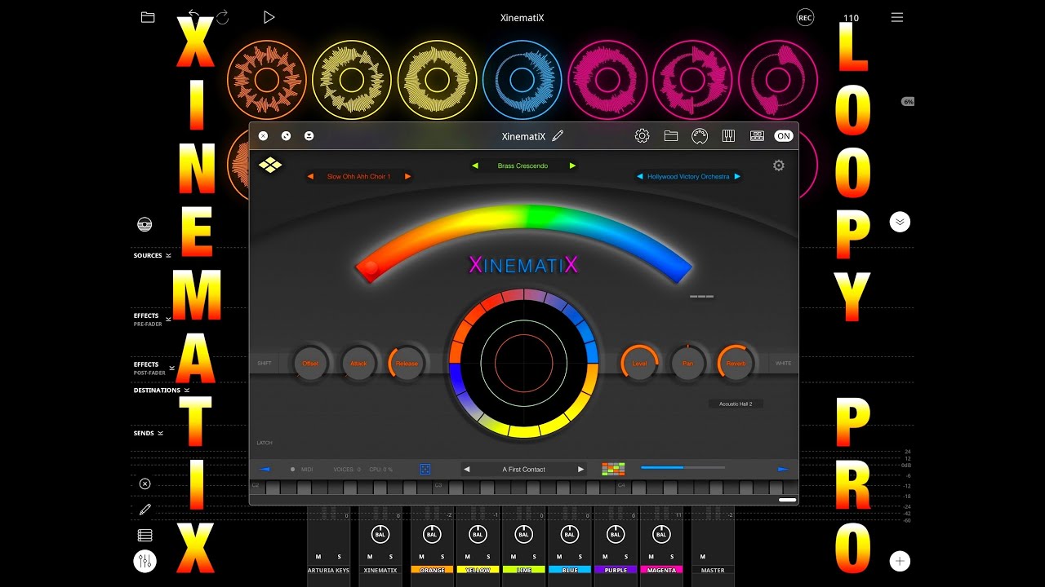The height and width of the screenshot is (587, 1045).
Task: Click the circled X icon in left sidebar
Action: pos(145,483)
